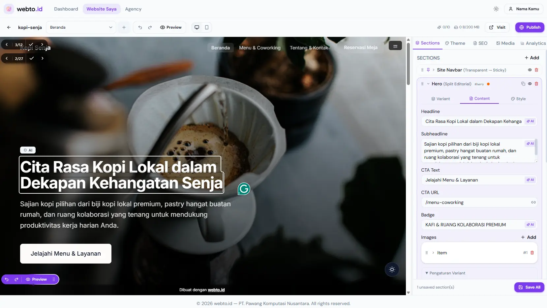Grab the floating toolbar drag handle

(x=54, y=279)
